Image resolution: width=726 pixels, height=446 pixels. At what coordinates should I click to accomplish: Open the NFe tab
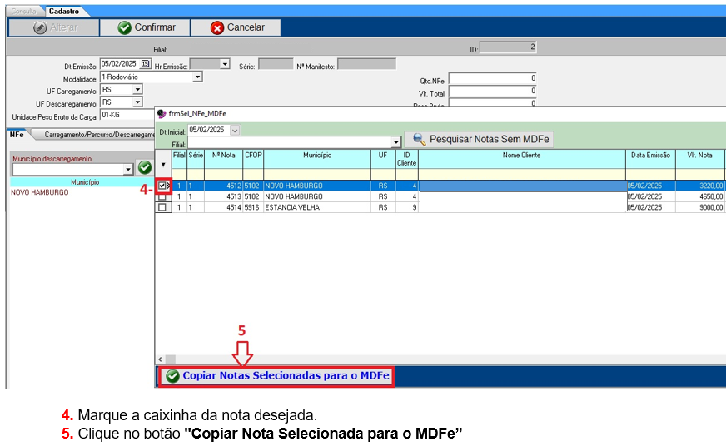click(17, 135)
